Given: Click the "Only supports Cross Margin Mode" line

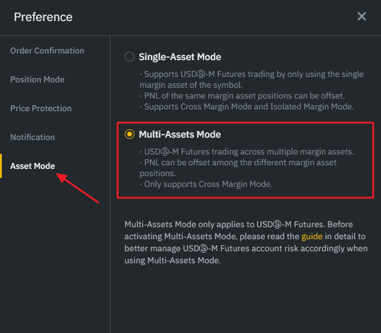Looking at the screenshot, I should 208,184.
